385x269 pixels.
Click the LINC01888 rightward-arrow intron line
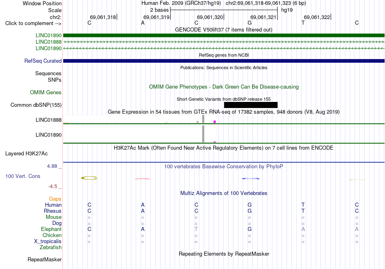224,42
